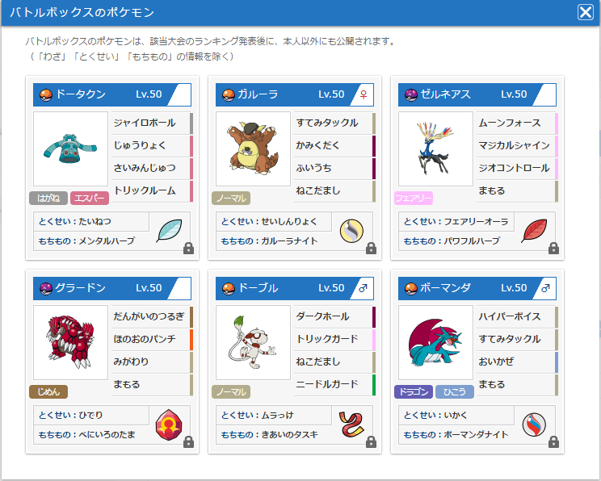601x481 pixels.
Task: Click the male gender icon on ドーブル
Action: click(363, 288)
